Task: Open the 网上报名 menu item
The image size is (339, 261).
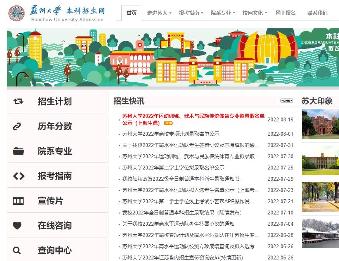Action: pyautogui.click(x=285, y=13)
